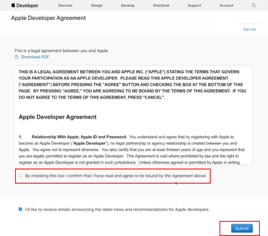Open the Discover menu
This screenshot has height=236, width=268.
pos(65,6)
